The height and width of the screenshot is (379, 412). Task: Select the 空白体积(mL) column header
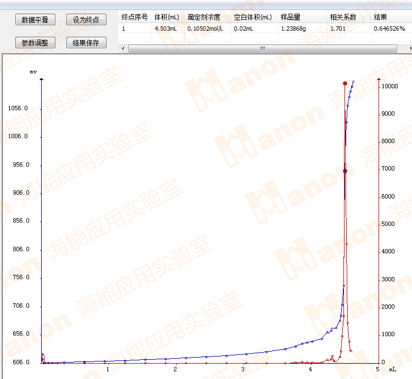(254, 18)
